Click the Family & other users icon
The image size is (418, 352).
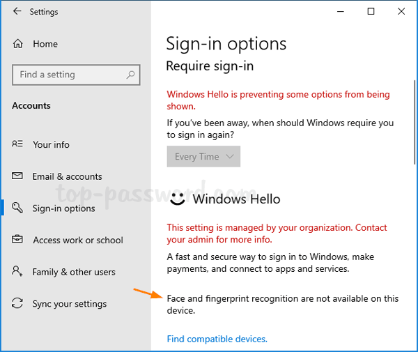point(17,271)
